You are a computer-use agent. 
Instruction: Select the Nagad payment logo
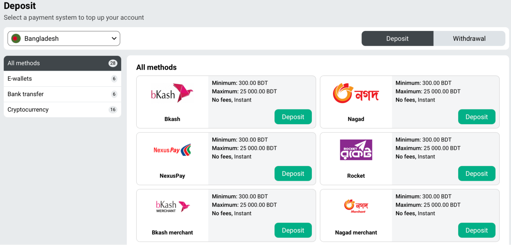pyautogui.click(x=356, y=93)
